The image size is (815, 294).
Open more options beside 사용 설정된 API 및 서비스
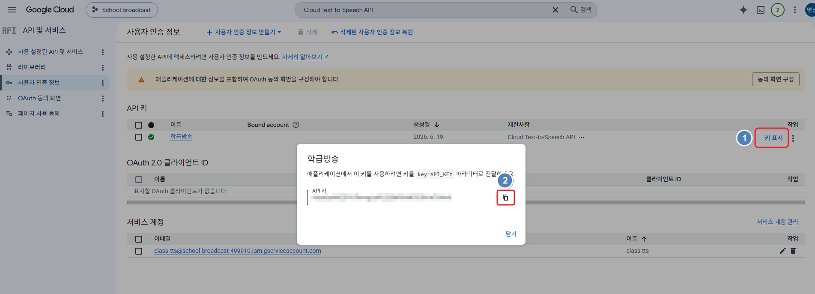pyautogui.click(x=102, y=52)
